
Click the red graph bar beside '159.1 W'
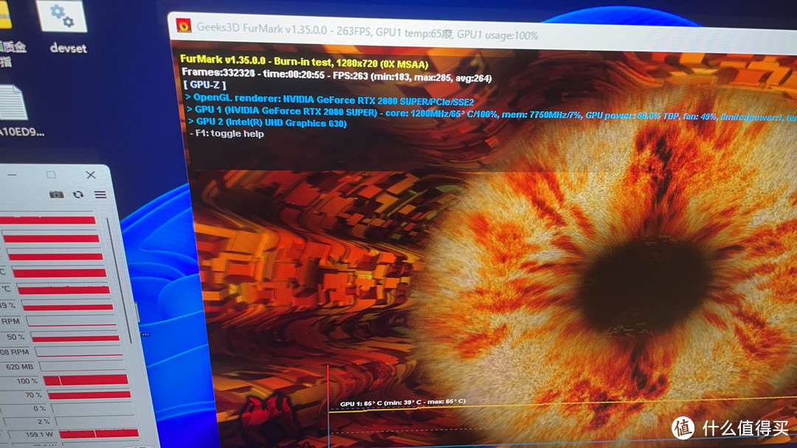[99, 433]
